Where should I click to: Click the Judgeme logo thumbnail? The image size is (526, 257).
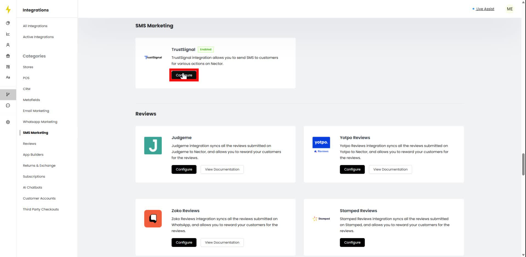(x=153, y=145)
